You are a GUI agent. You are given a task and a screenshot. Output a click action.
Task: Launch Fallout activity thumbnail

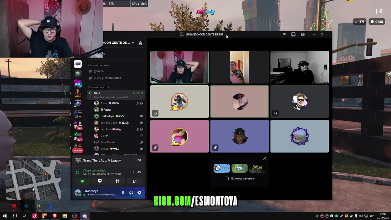(x=257, y=168)
